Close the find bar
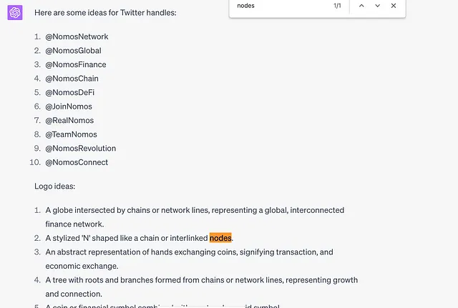Screen dimensions: 458x308 (394, 6)
